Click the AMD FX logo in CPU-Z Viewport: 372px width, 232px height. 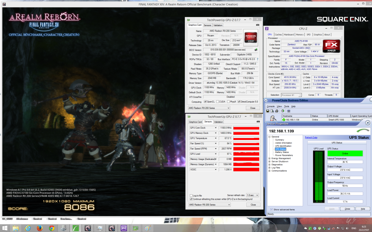(331, 46)
